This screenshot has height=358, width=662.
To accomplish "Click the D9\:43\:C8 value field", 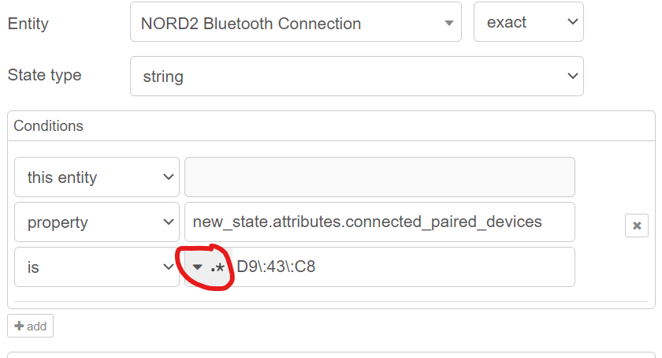I will coord(402,267).
